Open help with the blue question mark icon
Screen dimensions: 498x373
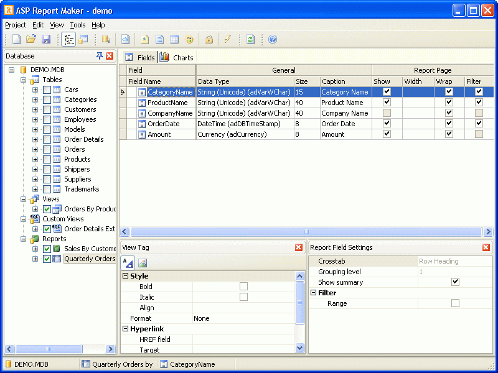coord(273,39)
